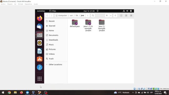The height and width of the screenshot is (95, 169).
Task: Open VirtualBox cube icon in Windows taskbar
Action: [34, 93]
